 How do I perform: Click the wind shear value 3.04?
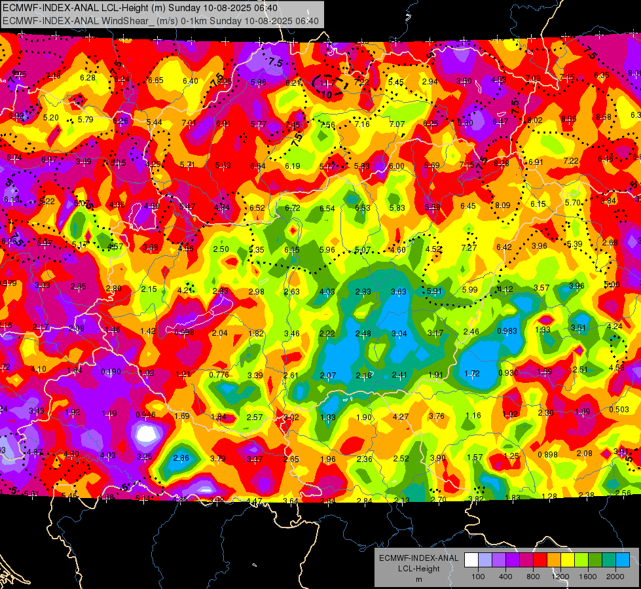399,334
